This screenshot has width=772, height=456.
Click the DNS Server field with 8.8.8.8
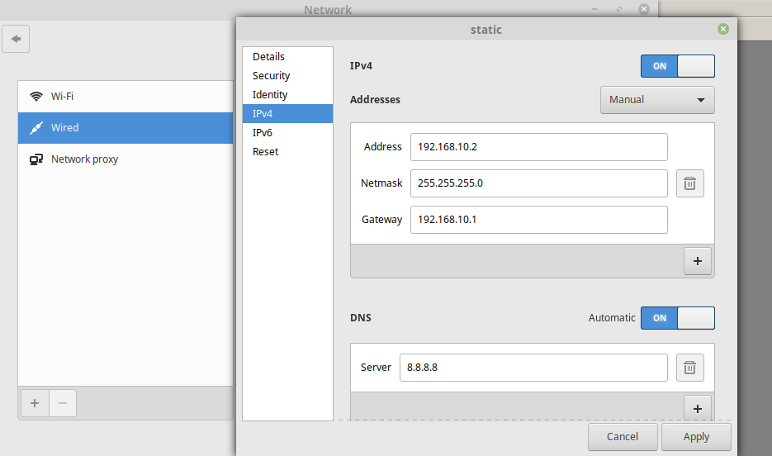point(533,368)
